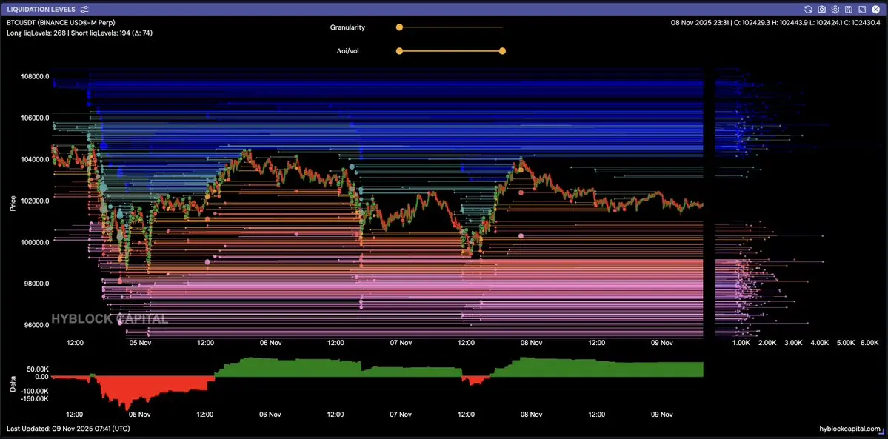Click the left handle of the Δoi/vol slider
This screenshot has width=888, height=439.
point(399,51)
